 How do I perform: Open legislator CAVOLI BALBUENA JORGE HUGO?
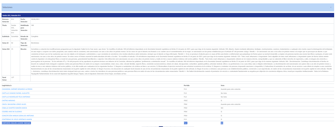15,104
